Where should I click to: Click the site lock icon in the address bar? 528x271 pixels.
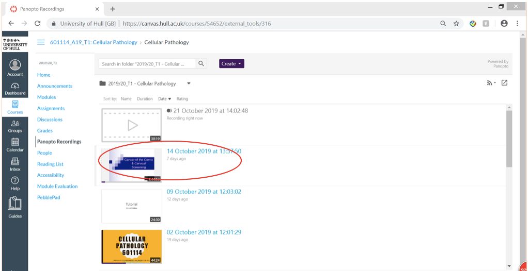(53, 24)
